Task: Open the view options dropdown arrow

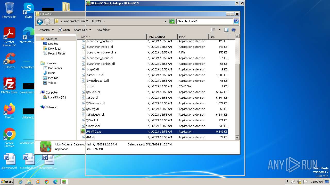Action: pyautogui.click(x=219, y=30)
